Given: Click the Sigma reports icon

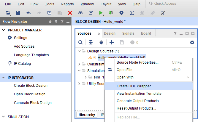Looking at the screenshot, I should 132,13.
